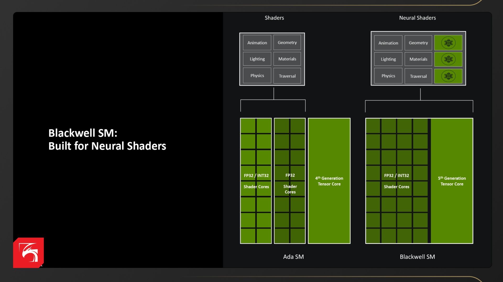Click the Shaders heading
503x282 pixels.
point(274,18)
